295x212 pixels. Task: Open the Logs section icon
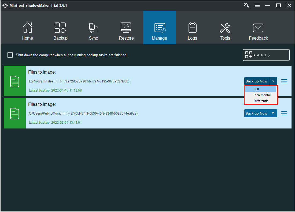(x=192, y=28)
